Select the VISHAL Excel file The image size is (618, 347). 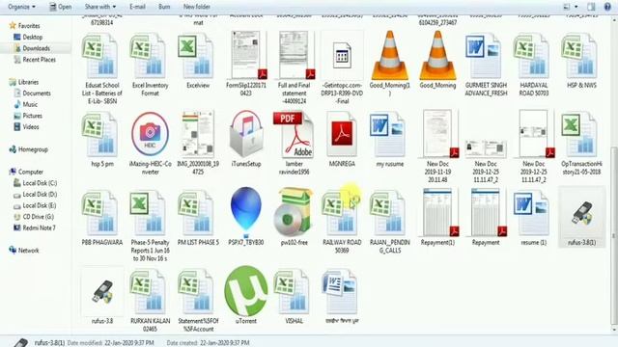pyautogui.click(x=295, y=296)
